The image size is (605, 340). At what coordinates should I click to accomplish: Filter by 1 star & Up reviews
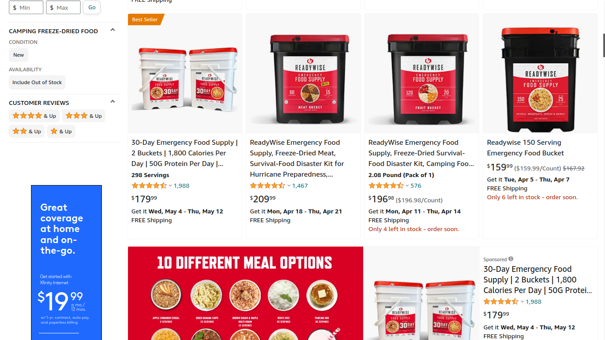(x=61, y=131)
